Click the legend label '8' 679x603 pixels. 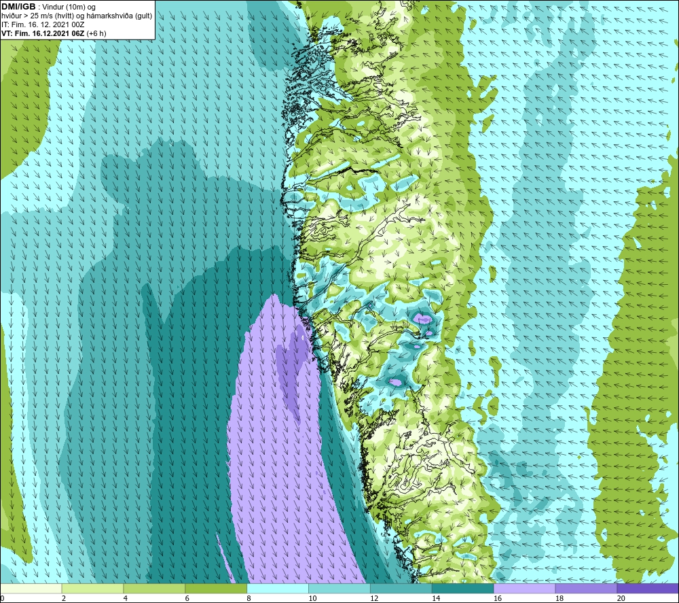click(249, 598)
